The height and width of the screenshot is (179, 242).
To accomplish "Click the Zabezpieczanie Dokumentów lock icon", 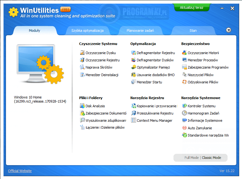I will (82, 113).
